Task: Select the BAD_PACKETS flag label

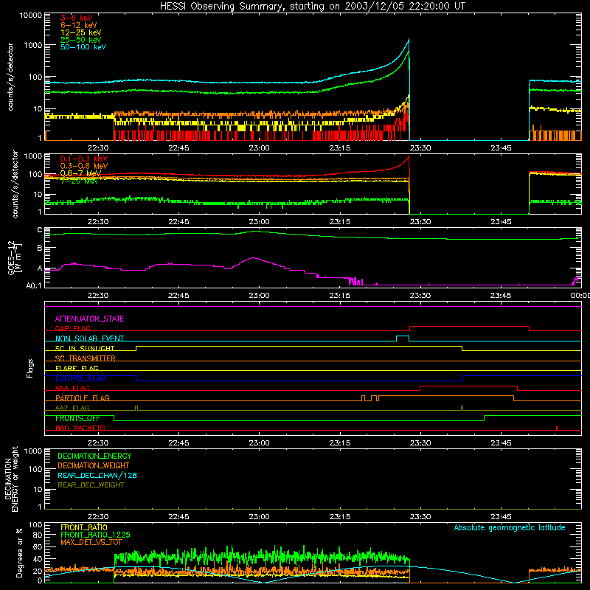Action: pos(80,428)
